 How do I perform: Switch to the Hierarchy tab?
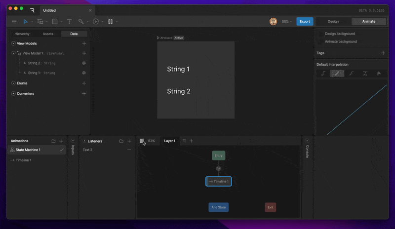point(22,34)
